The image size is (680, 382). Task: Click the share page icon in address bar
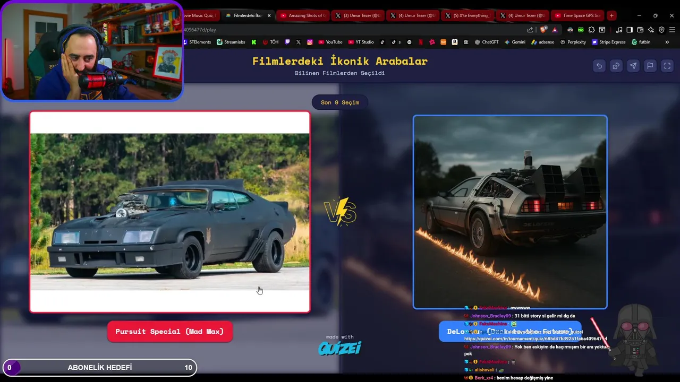click(x=530, y=30)
